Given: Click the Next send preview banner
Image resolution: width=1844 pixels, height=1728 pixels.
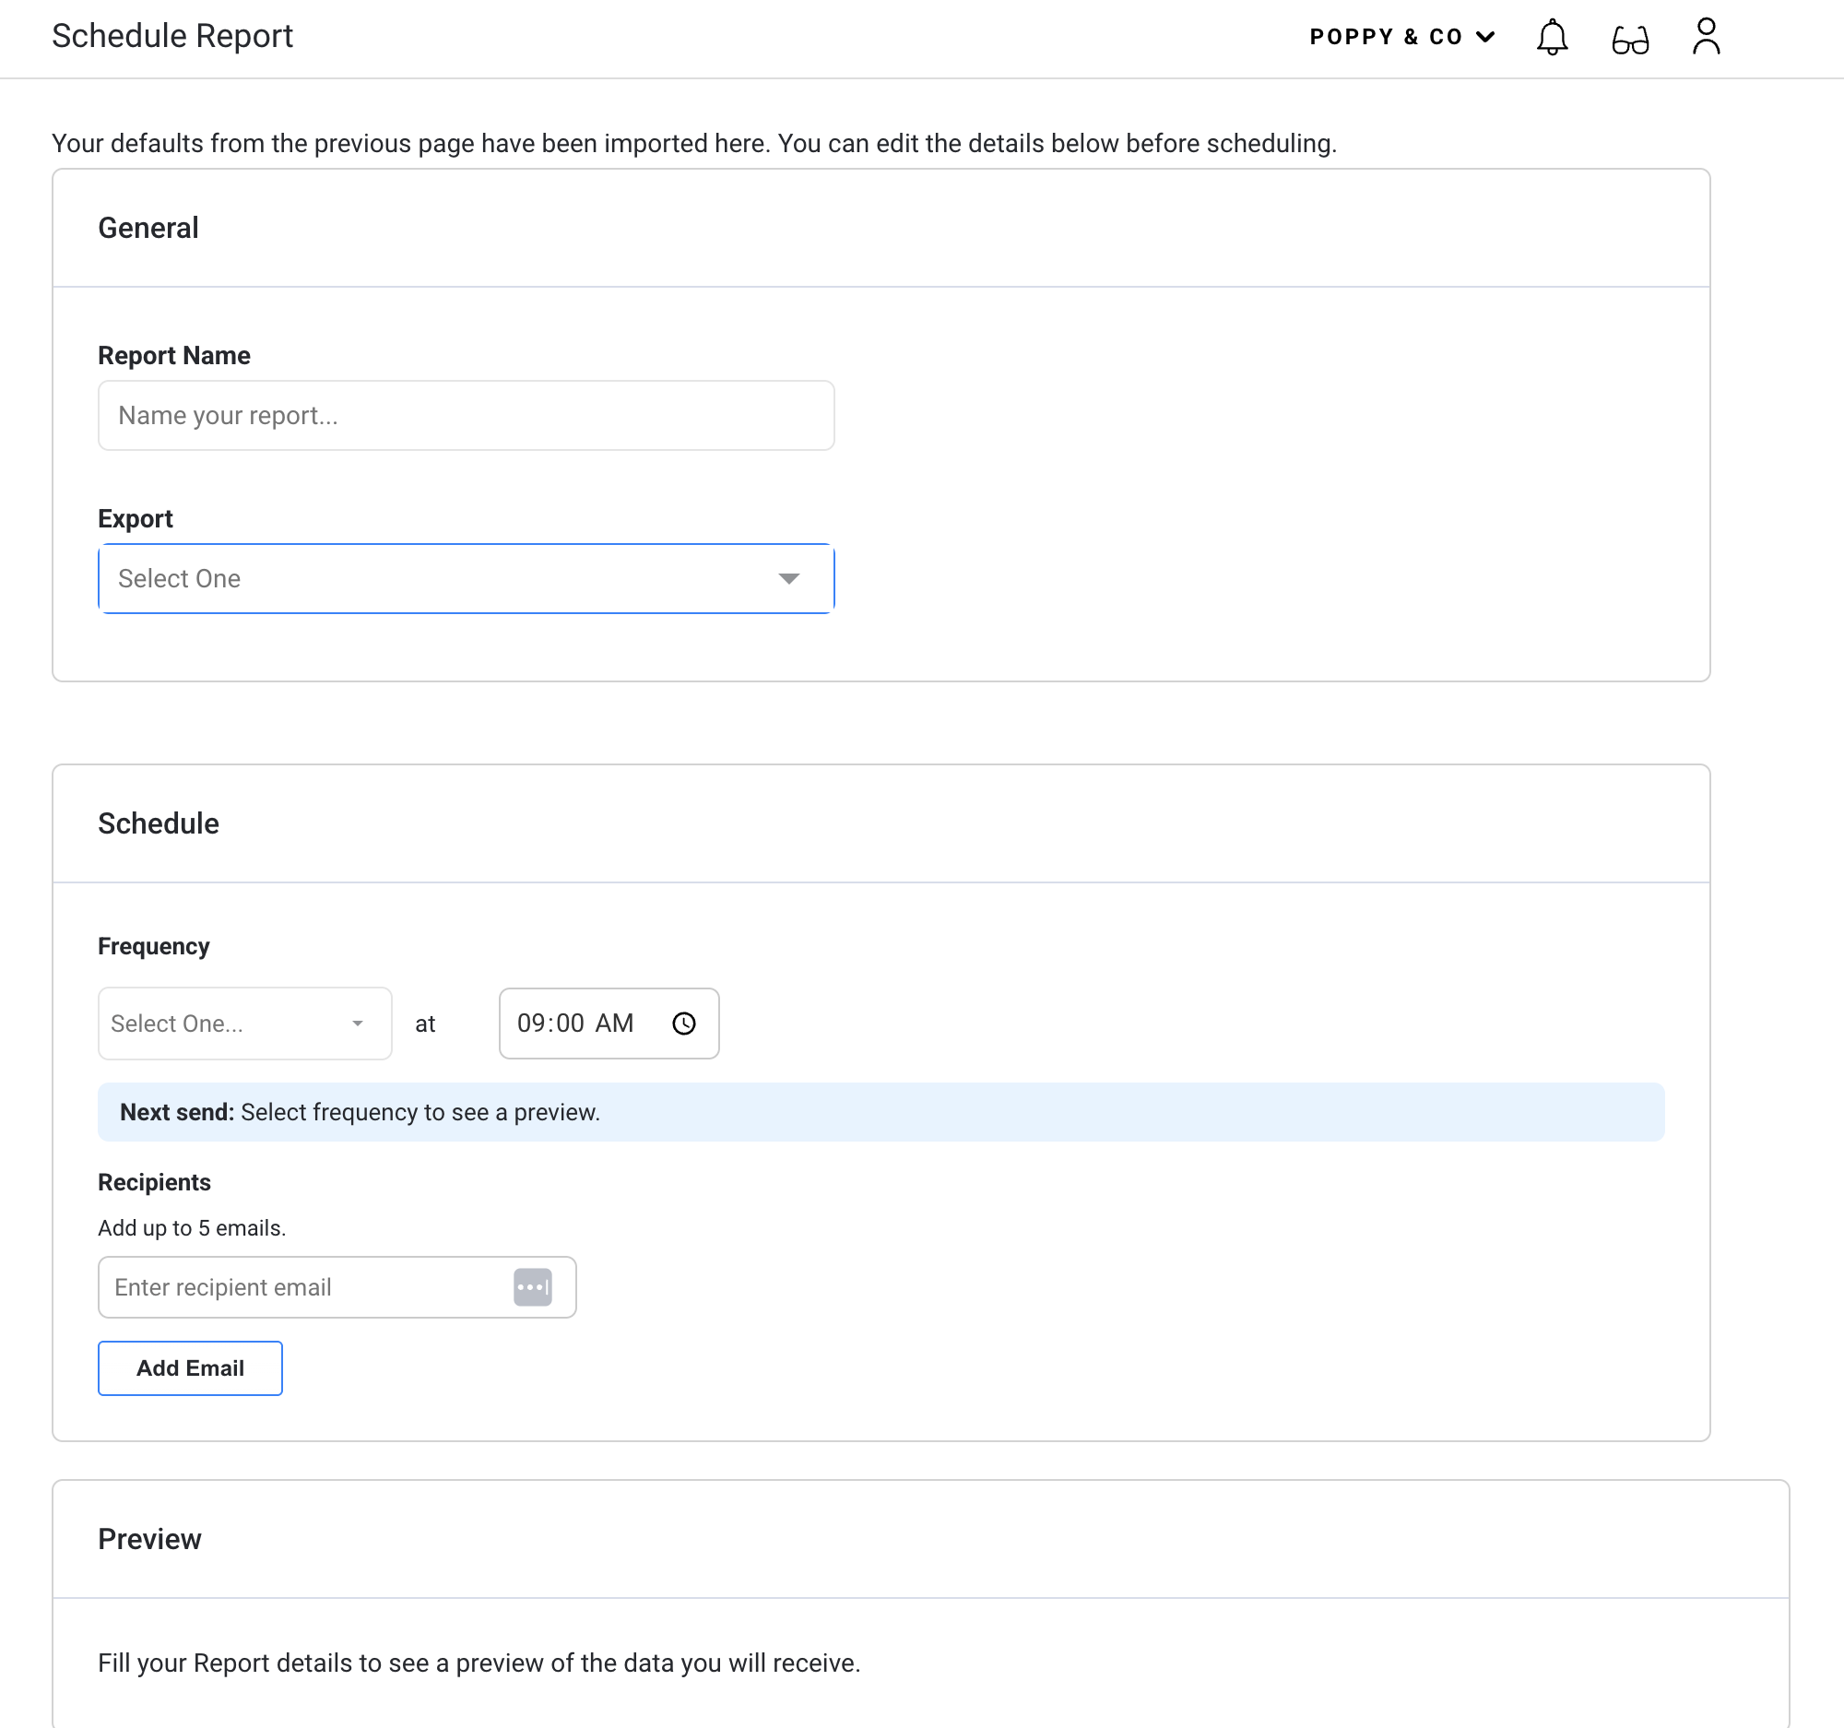Looking at the screenshot, I should [880, 1111].
